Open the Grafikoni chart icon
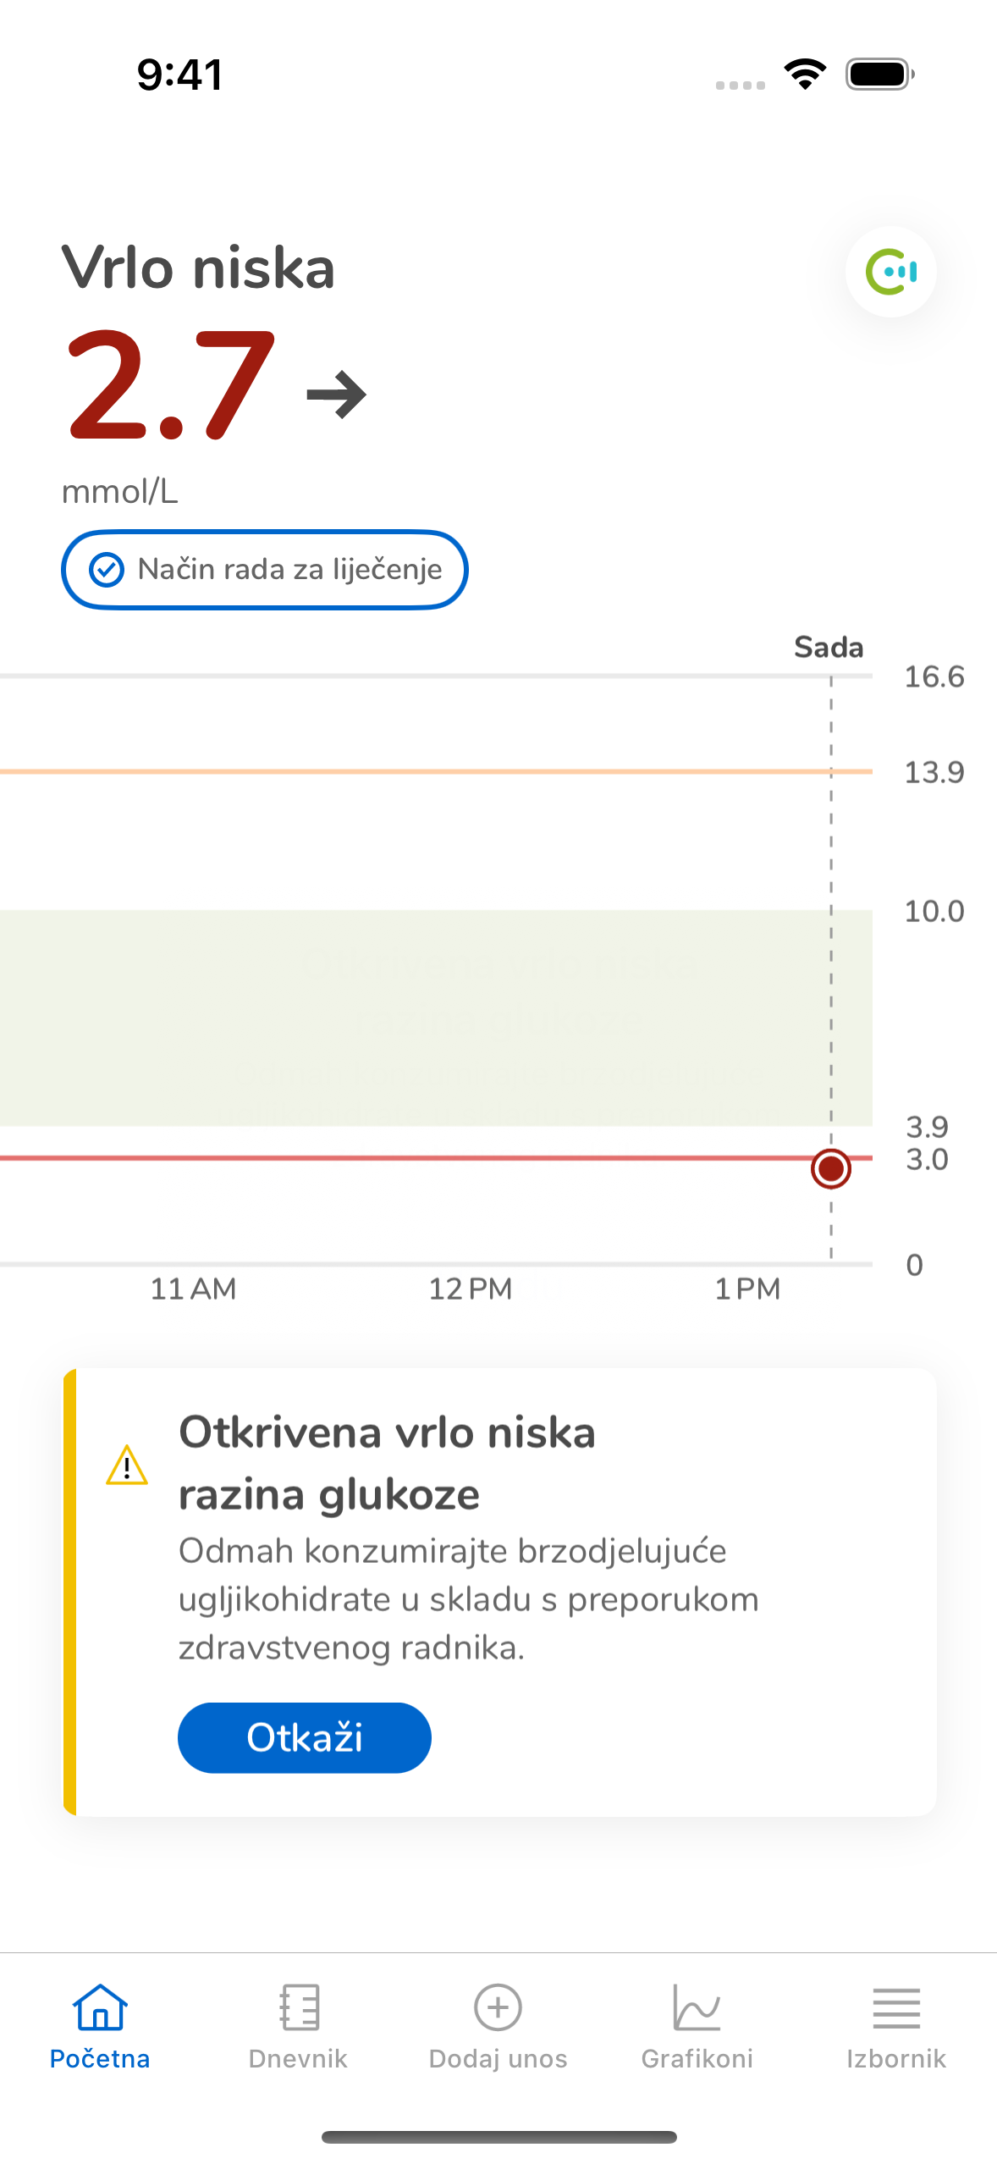This screenshot has height=2164, width=997. click(697, 2007)
